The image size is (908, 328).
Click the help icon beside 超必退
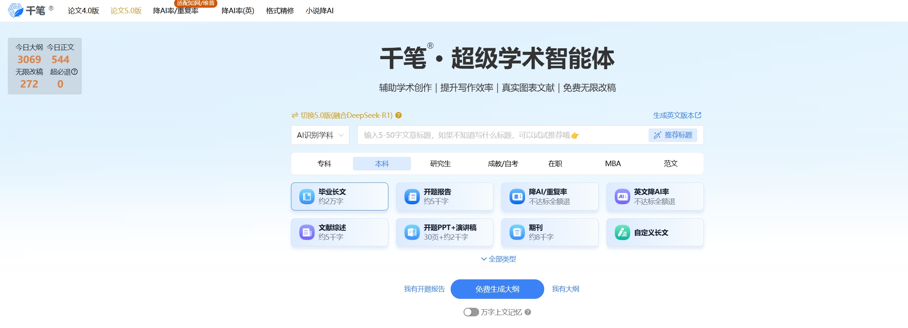coord(75,72)
